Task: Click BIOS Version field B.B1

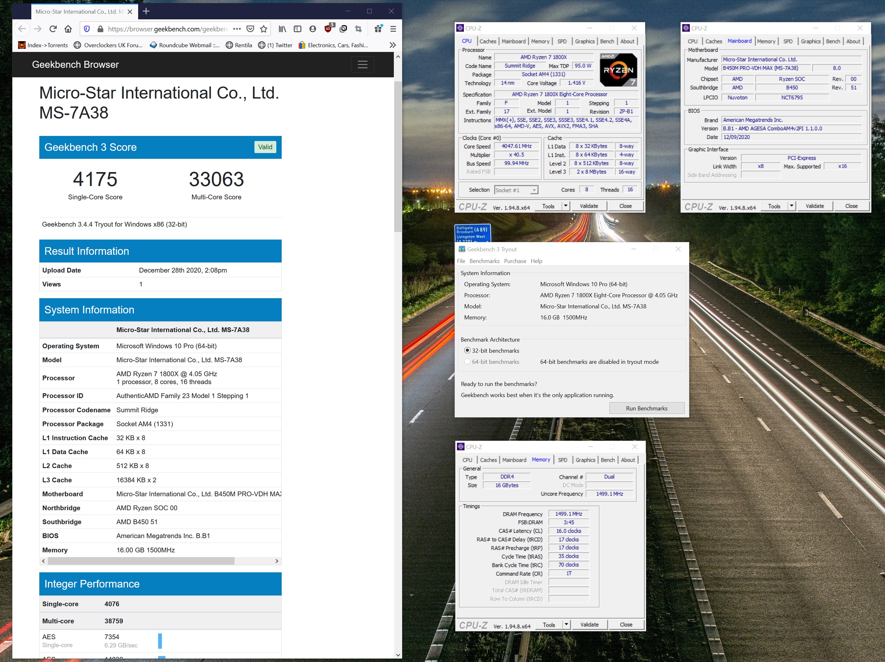Action: (792, 128)
